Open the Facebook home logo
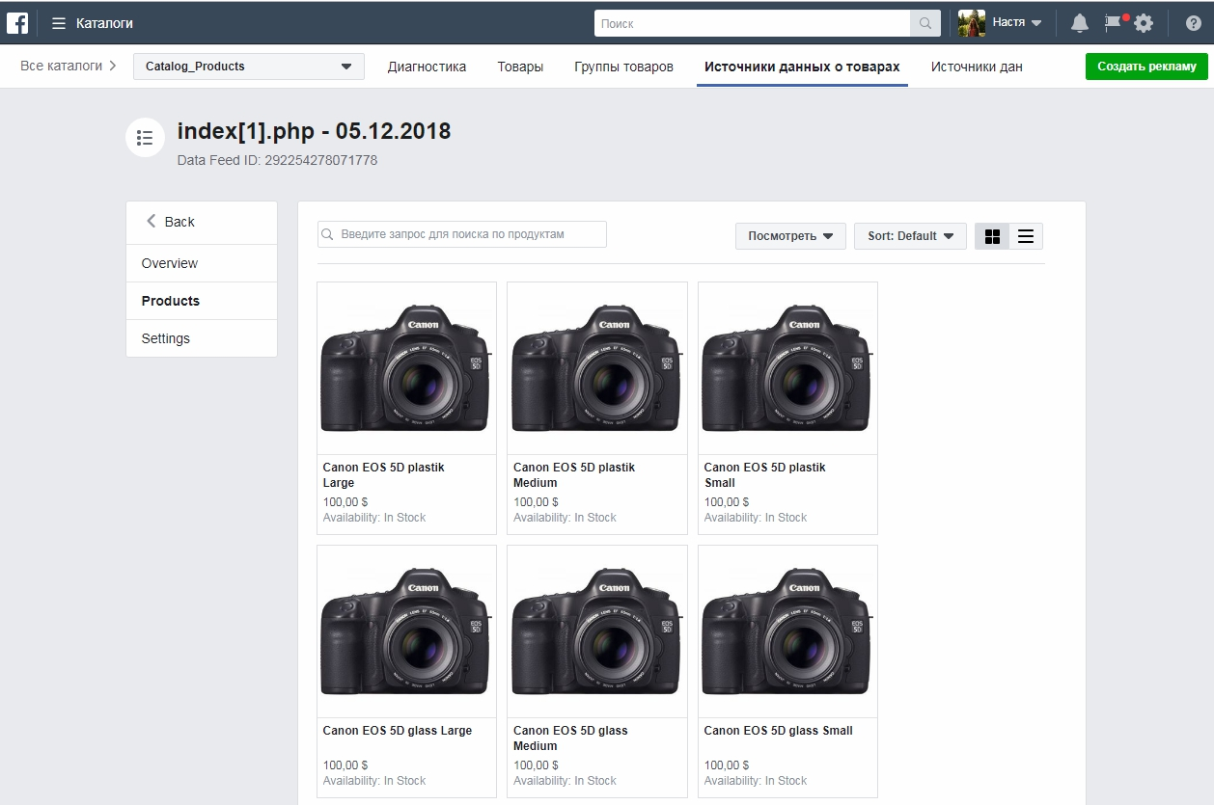The width and height of the screenshot is (1214, 805). 18,22
